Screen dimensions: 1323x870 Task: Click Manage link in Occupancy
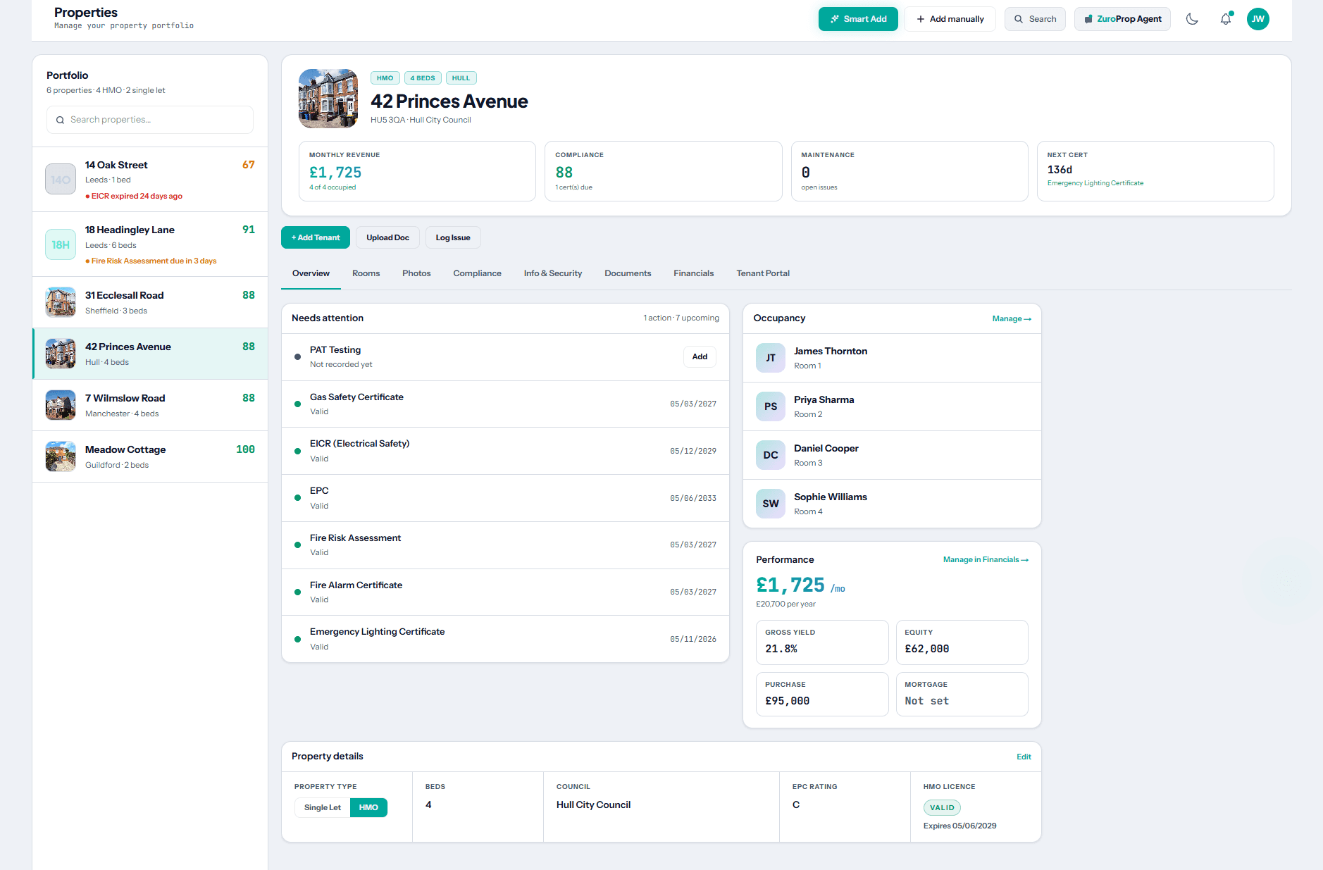point(1012,318)
